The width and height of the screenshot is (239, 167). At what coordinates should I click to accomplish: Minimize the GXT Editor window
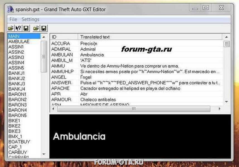(195, 8)
